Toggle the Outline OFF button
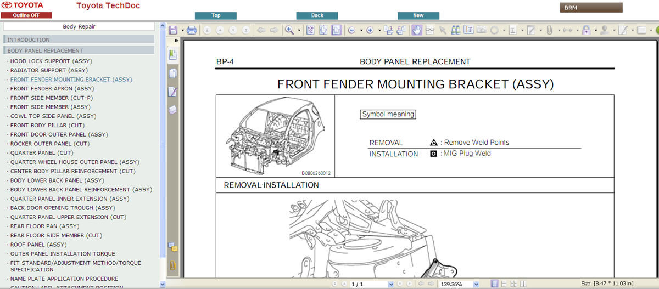The image size is (659, 289). point(26,15)
